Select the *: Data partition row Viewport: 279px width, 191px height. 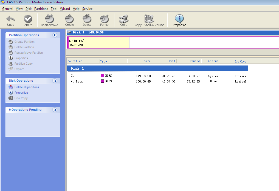pos(77,81)
